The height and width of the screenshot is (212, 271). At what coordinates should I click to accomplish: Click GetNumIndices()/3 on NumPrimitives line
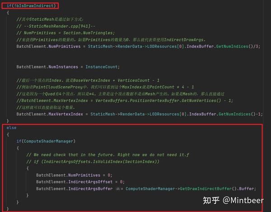point(238,46)
